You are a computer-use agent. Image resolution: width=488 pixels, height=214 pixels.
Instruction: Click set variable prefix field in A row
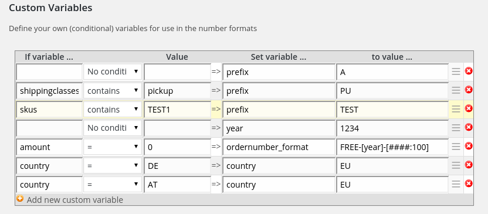tap(279, 72)
